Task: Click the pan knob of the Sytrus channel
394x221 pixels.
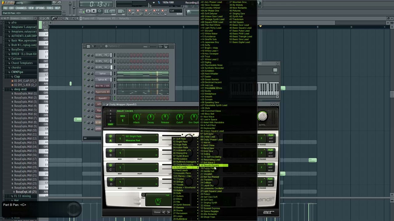Action: 88,73
